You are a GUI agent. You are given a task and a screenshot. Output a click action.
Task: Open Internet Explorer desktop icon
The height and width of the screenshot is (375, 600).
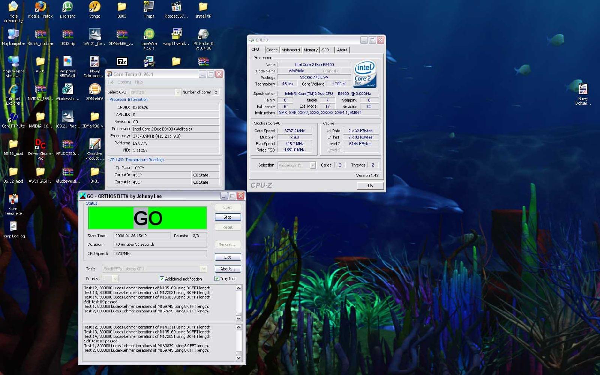tap(13, 94)
